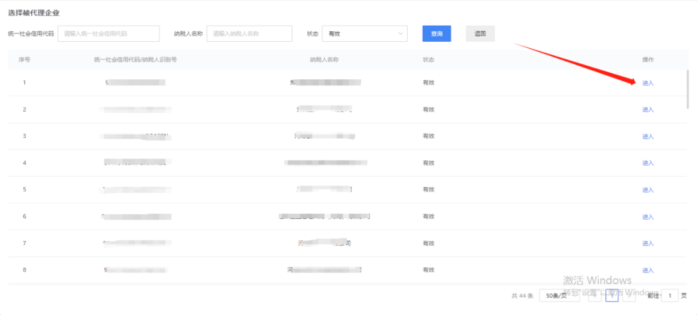Click 进入 for row 7
The width and height of the screenshot is (697, 315).
(648, 243)
